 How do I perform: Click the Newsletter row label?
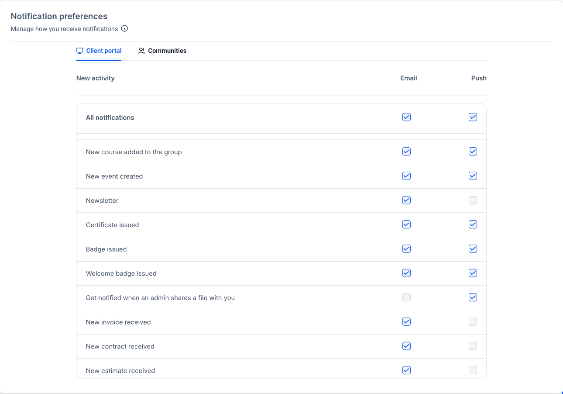102,200
